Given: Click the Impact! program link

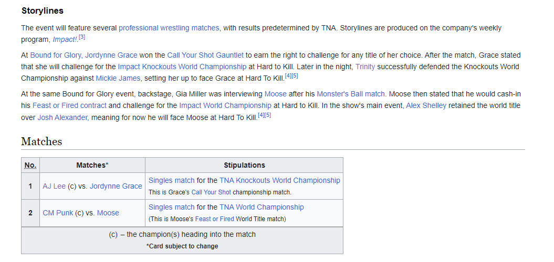Looking at the screenshot, I should (x=65, y=40).
